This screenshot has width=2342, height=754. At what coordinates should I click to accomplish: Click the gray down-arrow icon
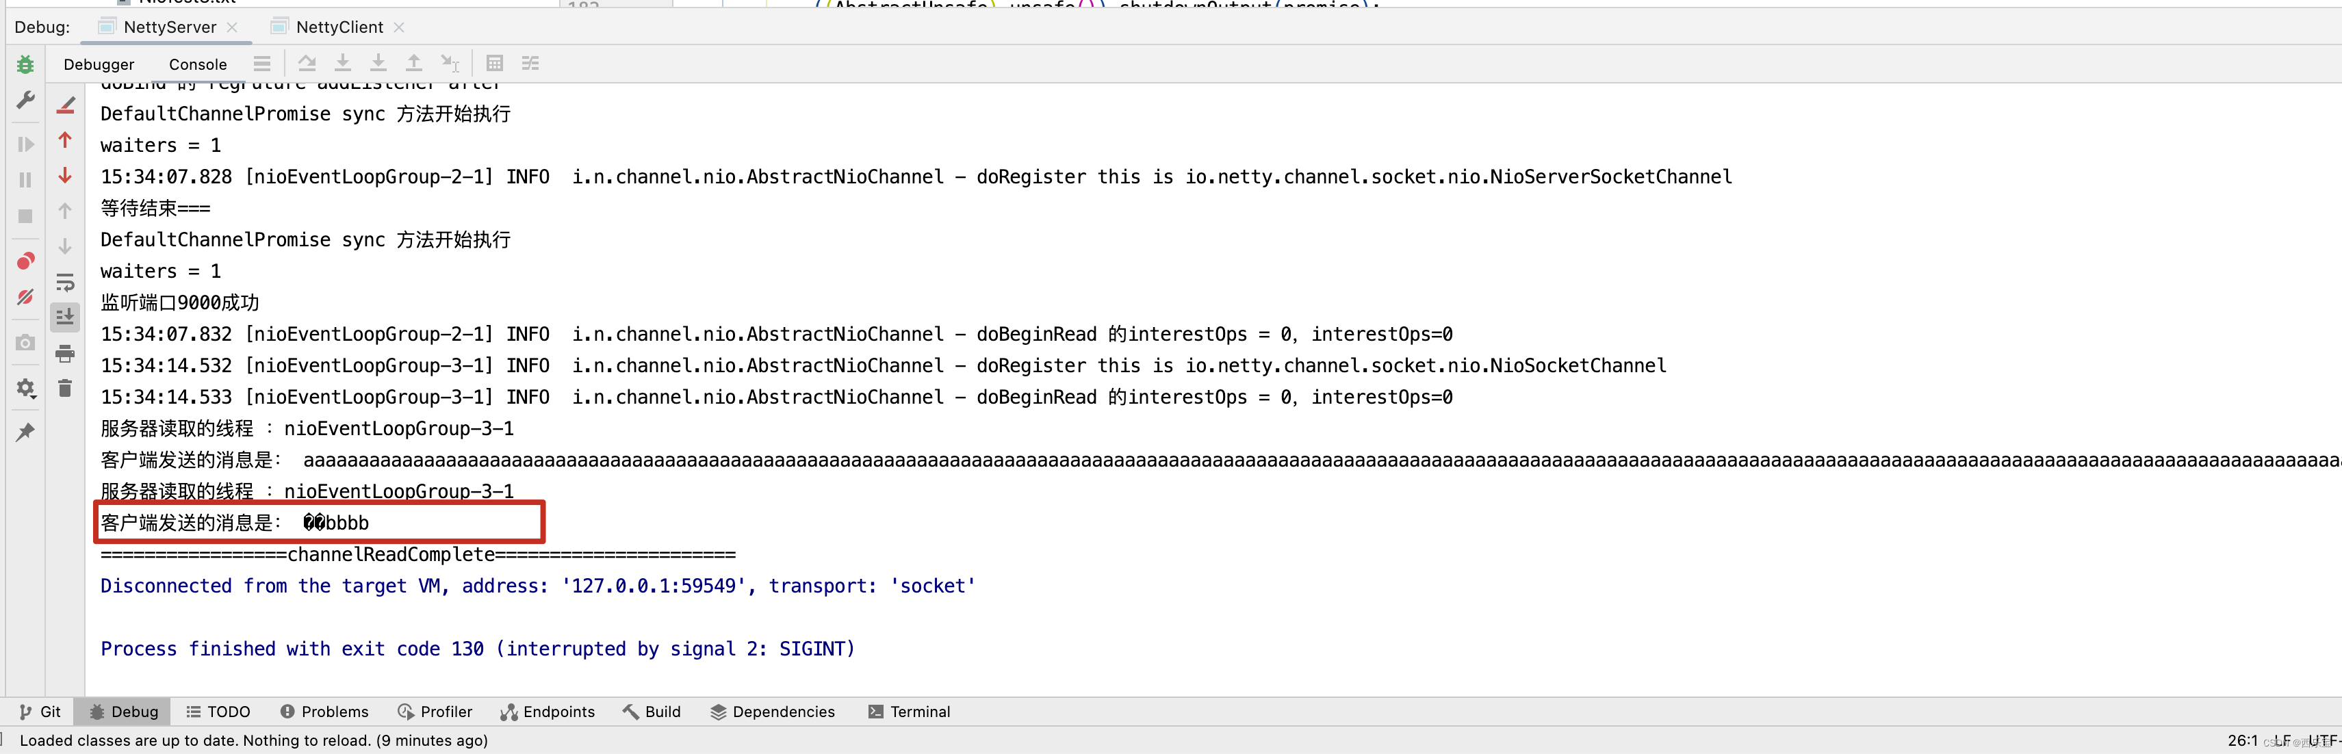(x=66, y=246)
